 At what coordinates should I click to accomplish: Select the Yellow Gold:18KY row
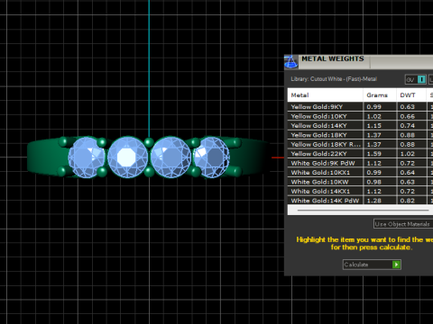[x=360, y=135]
